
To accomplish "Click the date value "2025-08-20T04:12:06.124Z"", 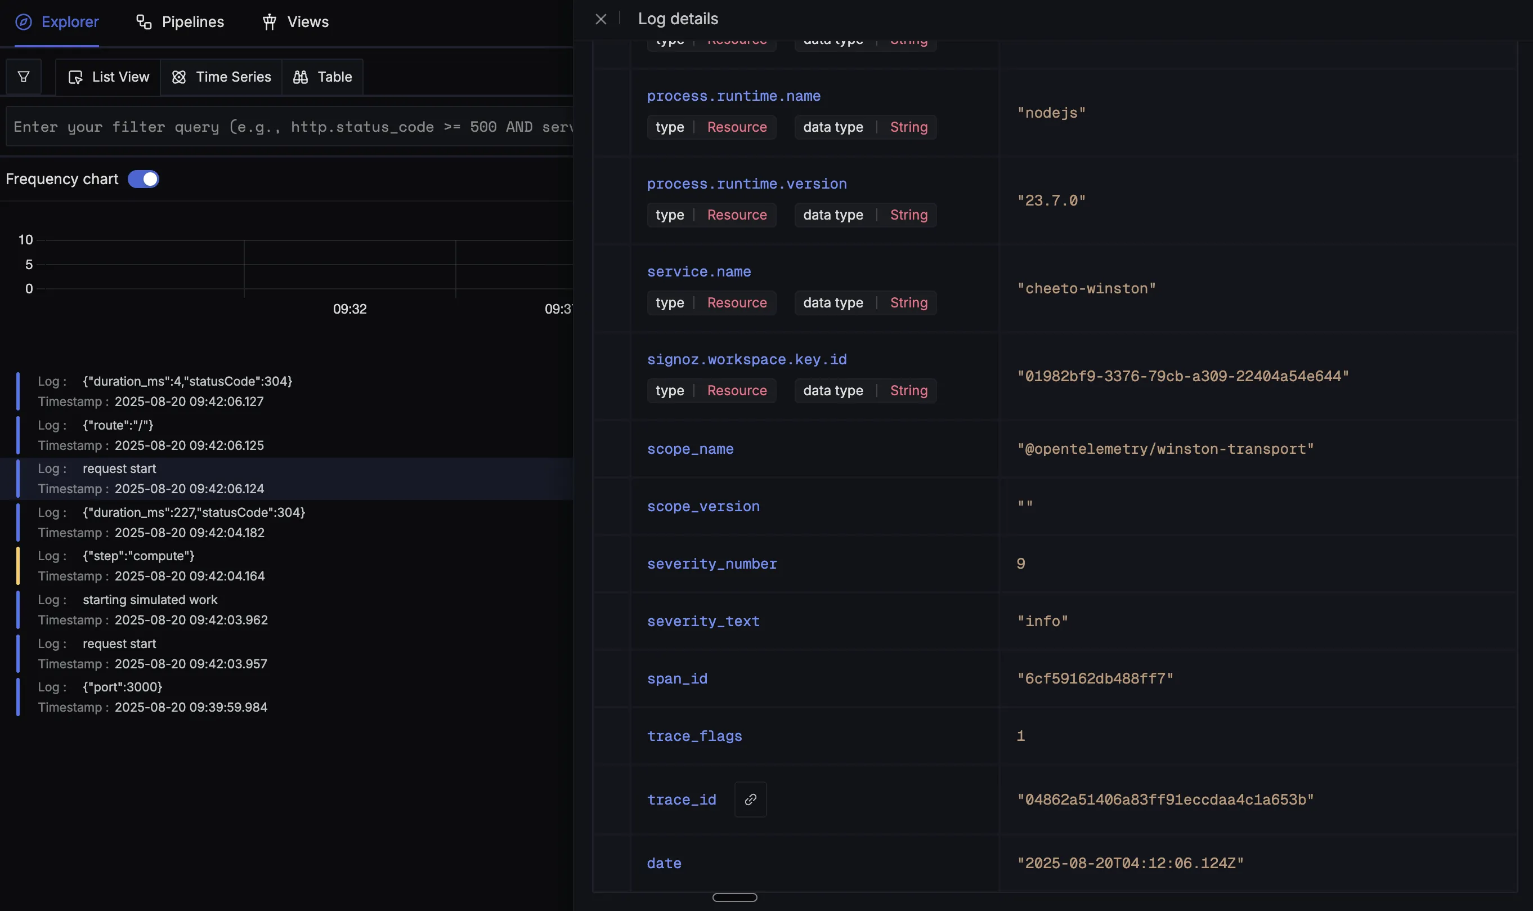I will pyautogui.click(x=1130, y=863).
